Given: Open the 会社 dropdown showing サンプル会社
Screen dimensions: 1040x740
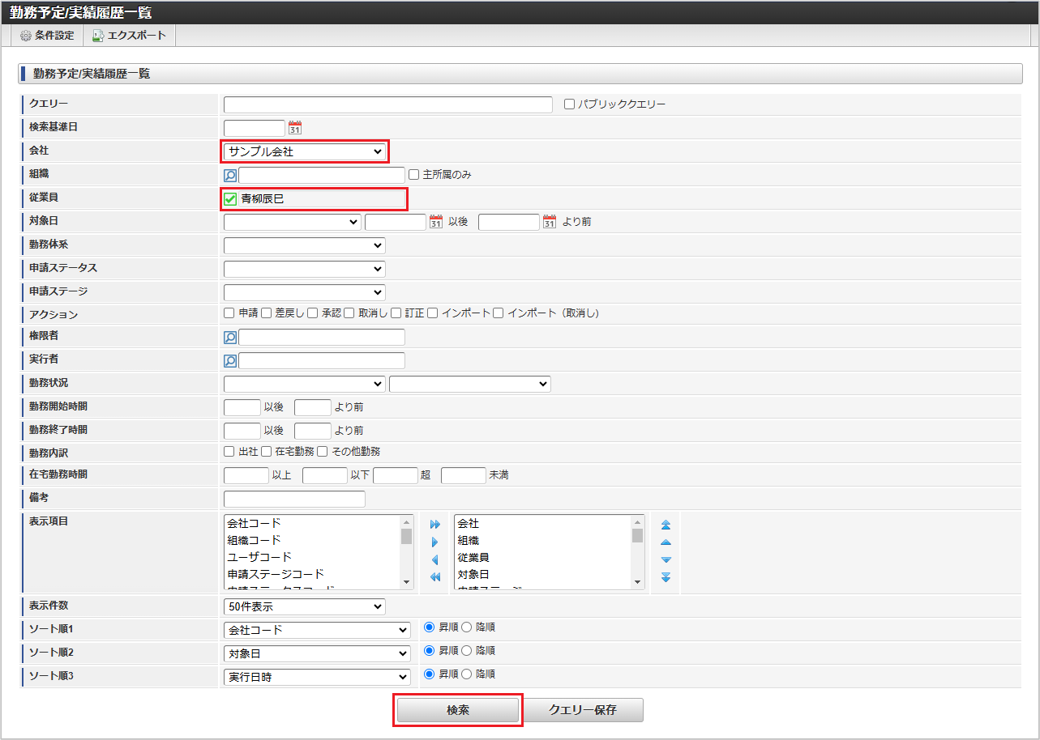Looking at the screenshot, I should 304,151.
